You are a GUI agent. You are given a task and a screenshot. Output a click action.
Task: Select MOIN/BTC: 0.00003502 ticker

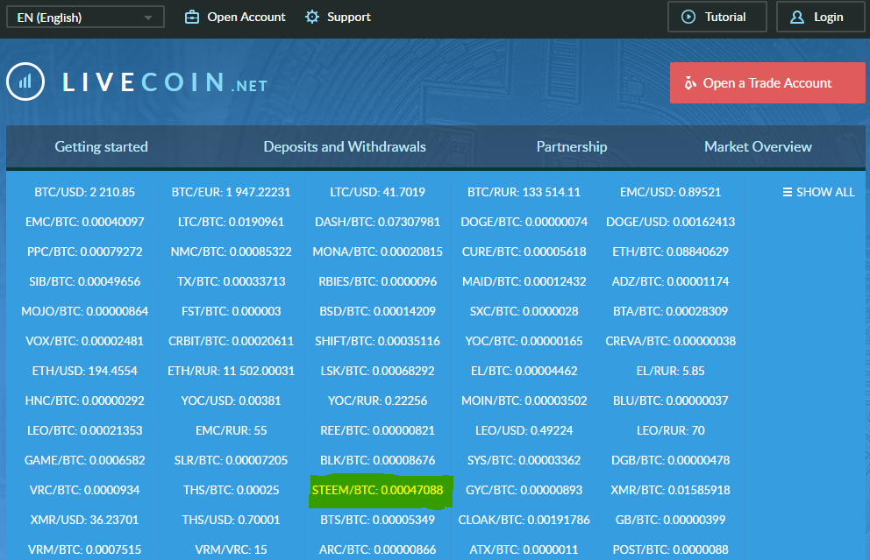524,401
